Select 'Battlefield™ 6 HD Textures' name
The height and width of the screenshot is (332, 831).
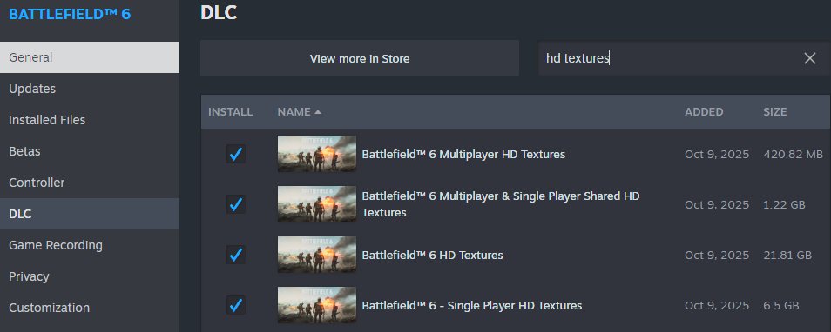(432, 256)
